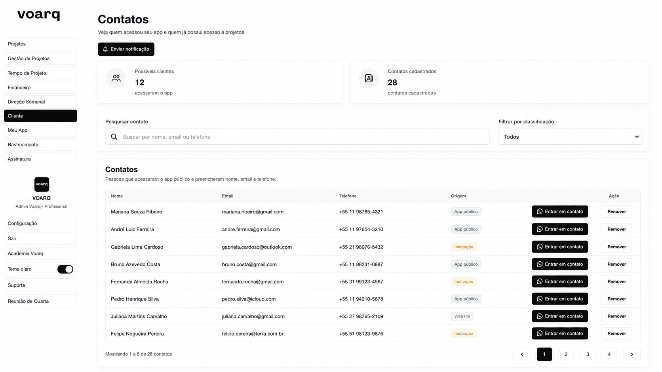Screen dimensions: 662x372
Task: Select Financeiro in the sidebar
Action: click(x=40, y=87)
